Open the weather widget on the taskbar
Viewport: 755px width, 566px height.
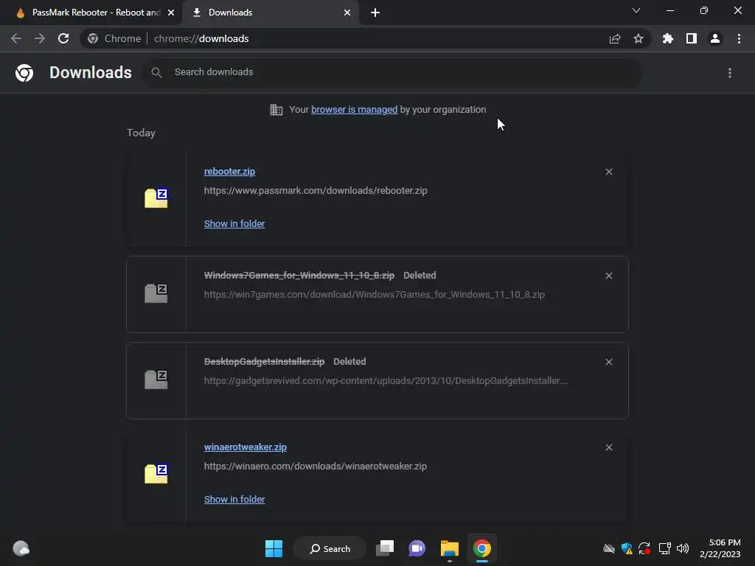[x=21, y=548]
